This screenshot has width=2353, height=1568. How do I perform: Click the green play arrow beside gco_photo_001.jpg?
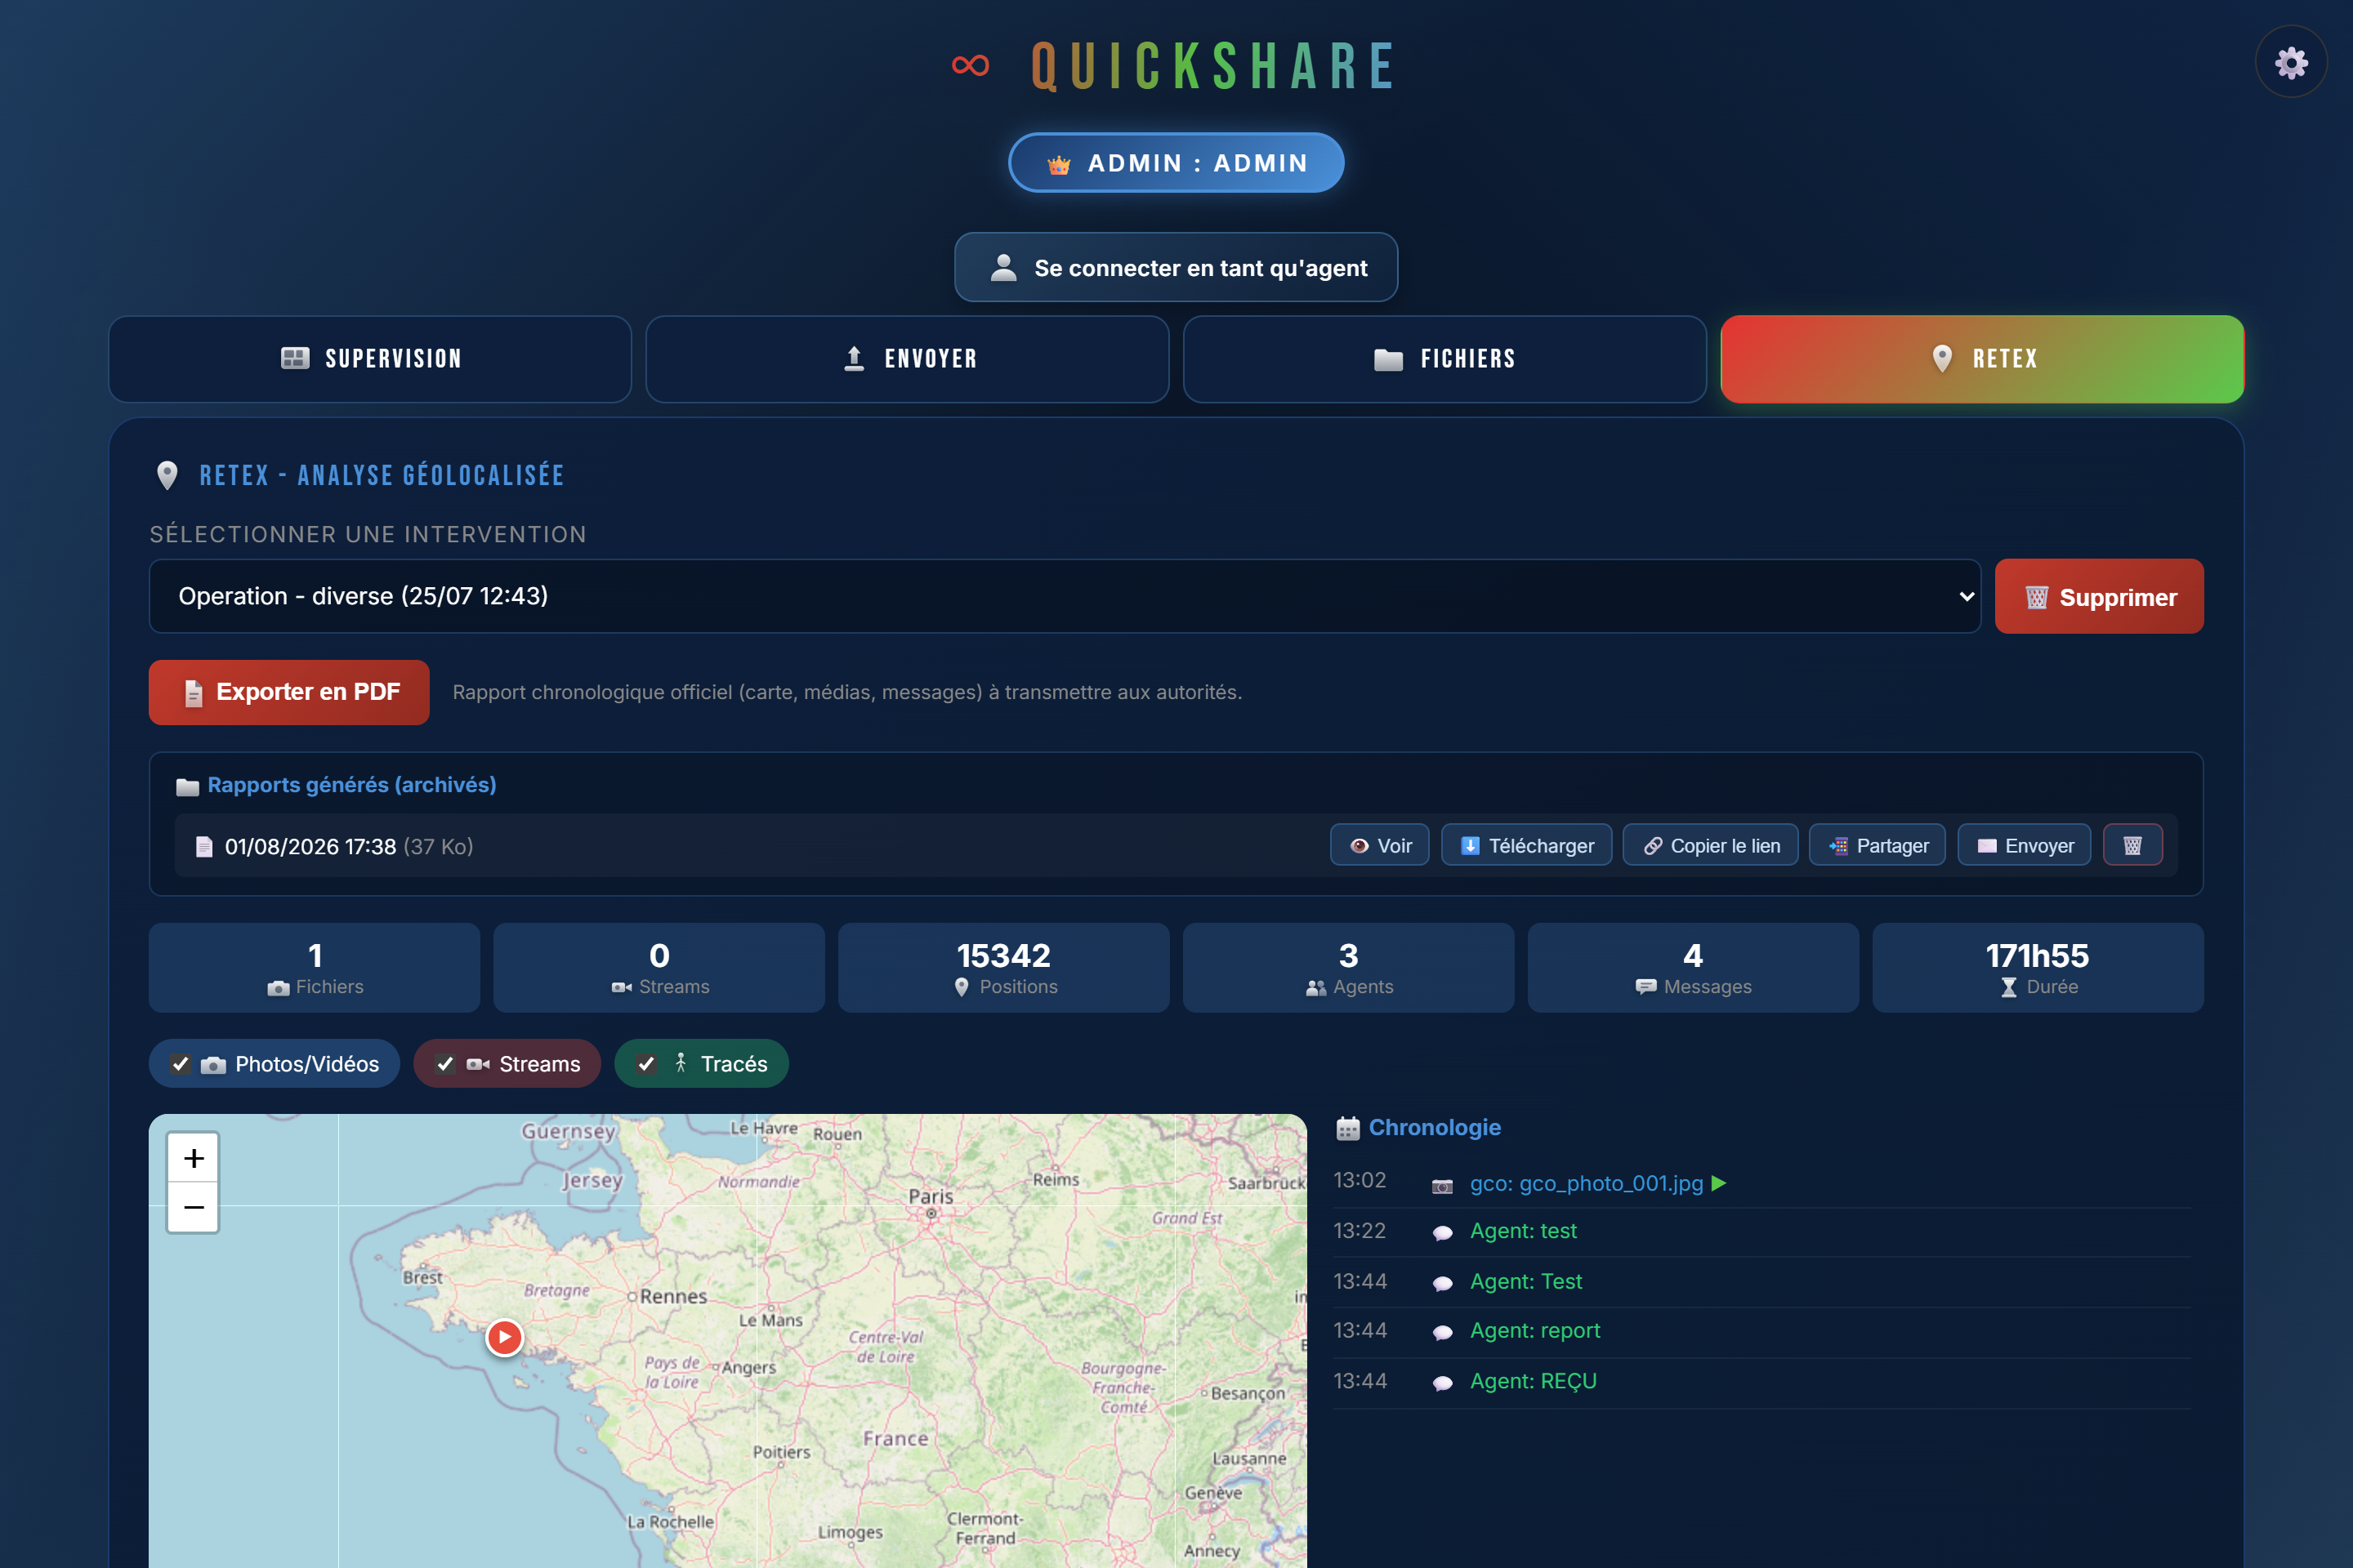(1719, 1183)
